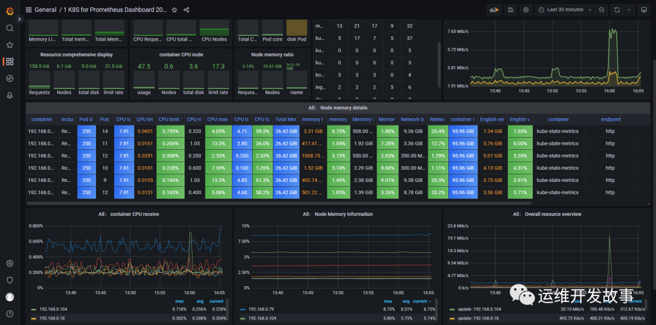Open the Help question mark icon
The image size is (656, 325).
coord(10,313)
